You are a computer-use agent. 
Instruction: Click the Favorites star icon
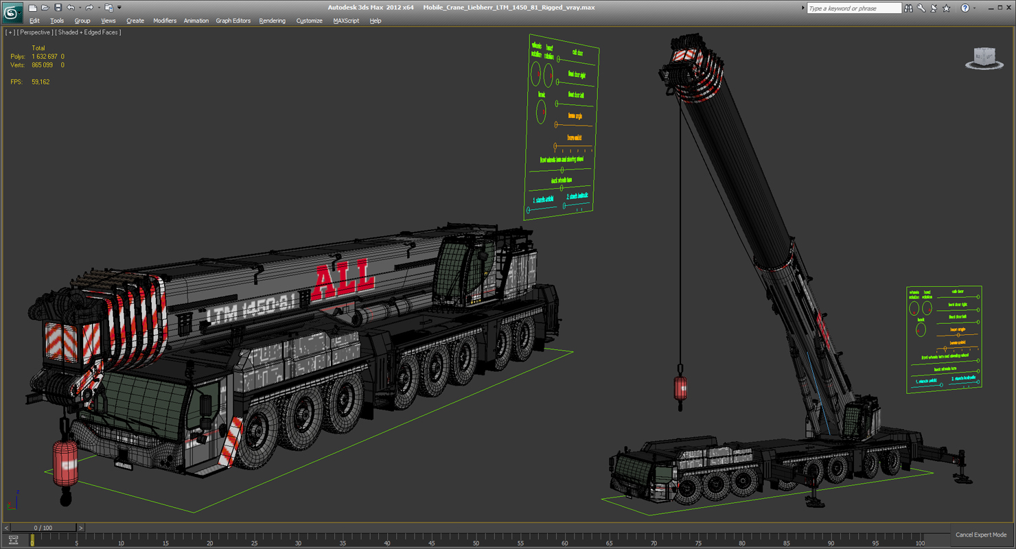coord(947,8)
